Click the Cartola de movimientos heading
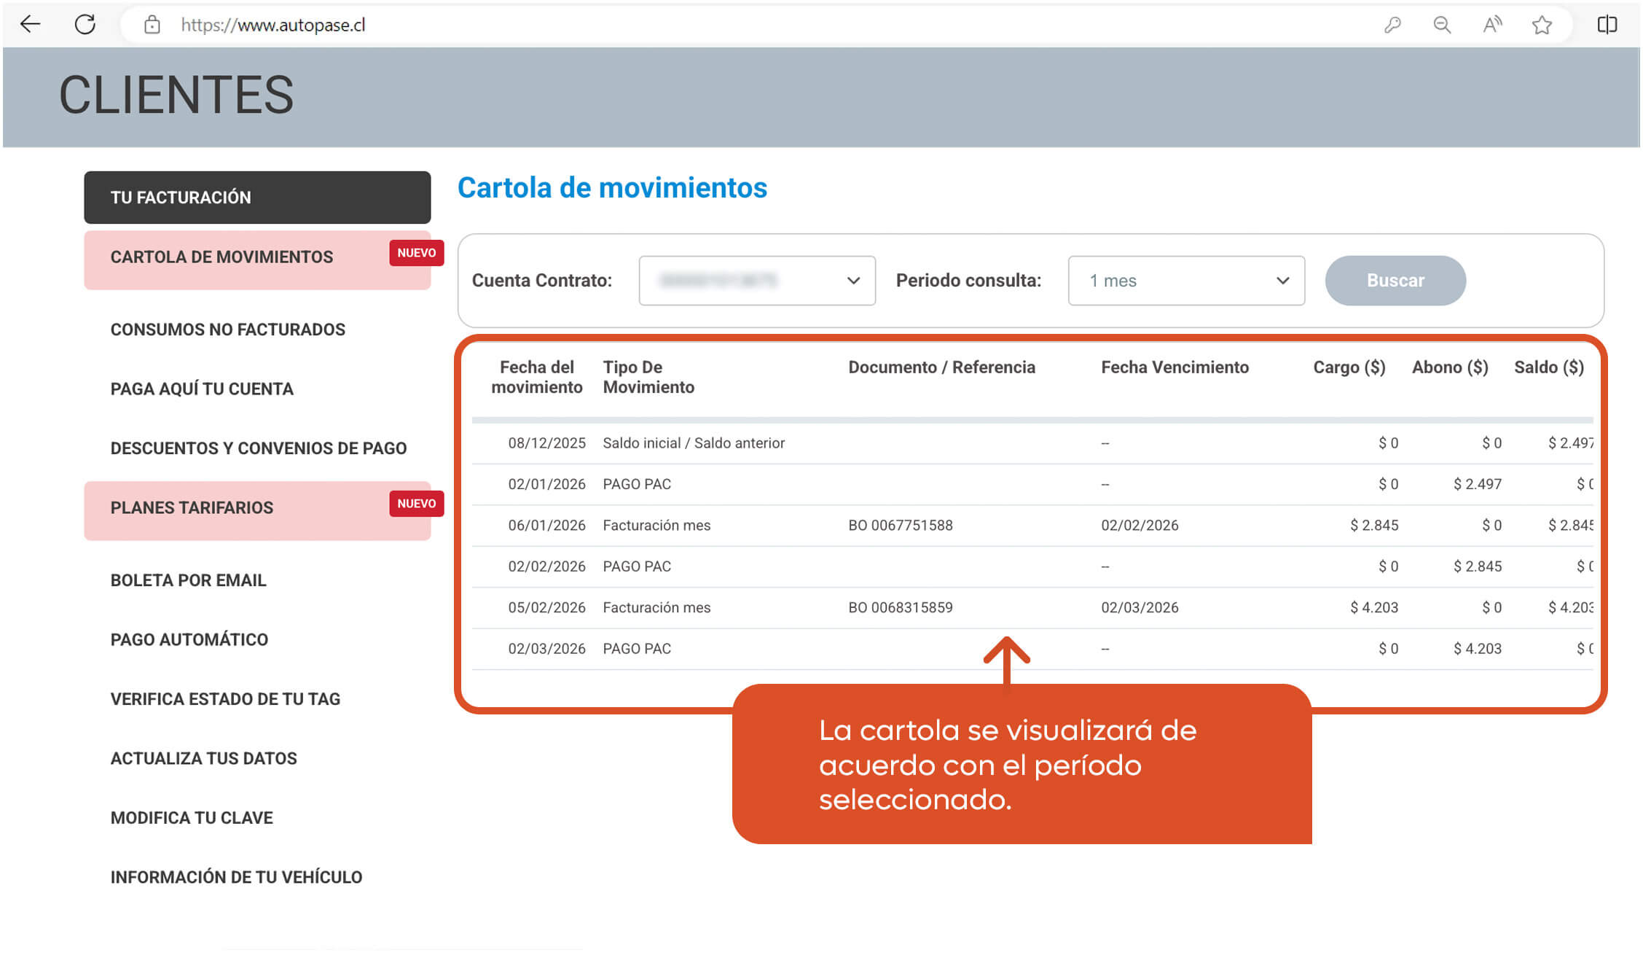 pyautogui.click(x=612, y=188)
